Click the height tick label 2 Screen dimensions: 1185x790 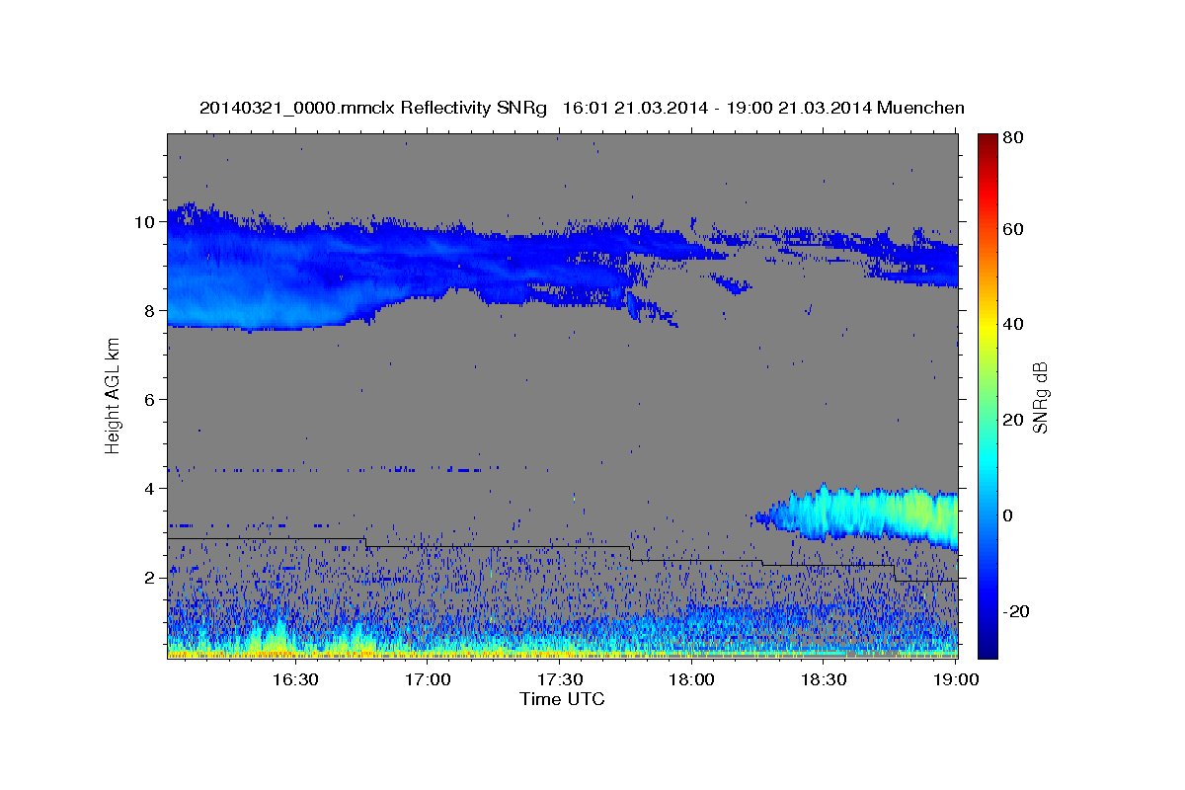pyautogui.click(x=151, y=578)
